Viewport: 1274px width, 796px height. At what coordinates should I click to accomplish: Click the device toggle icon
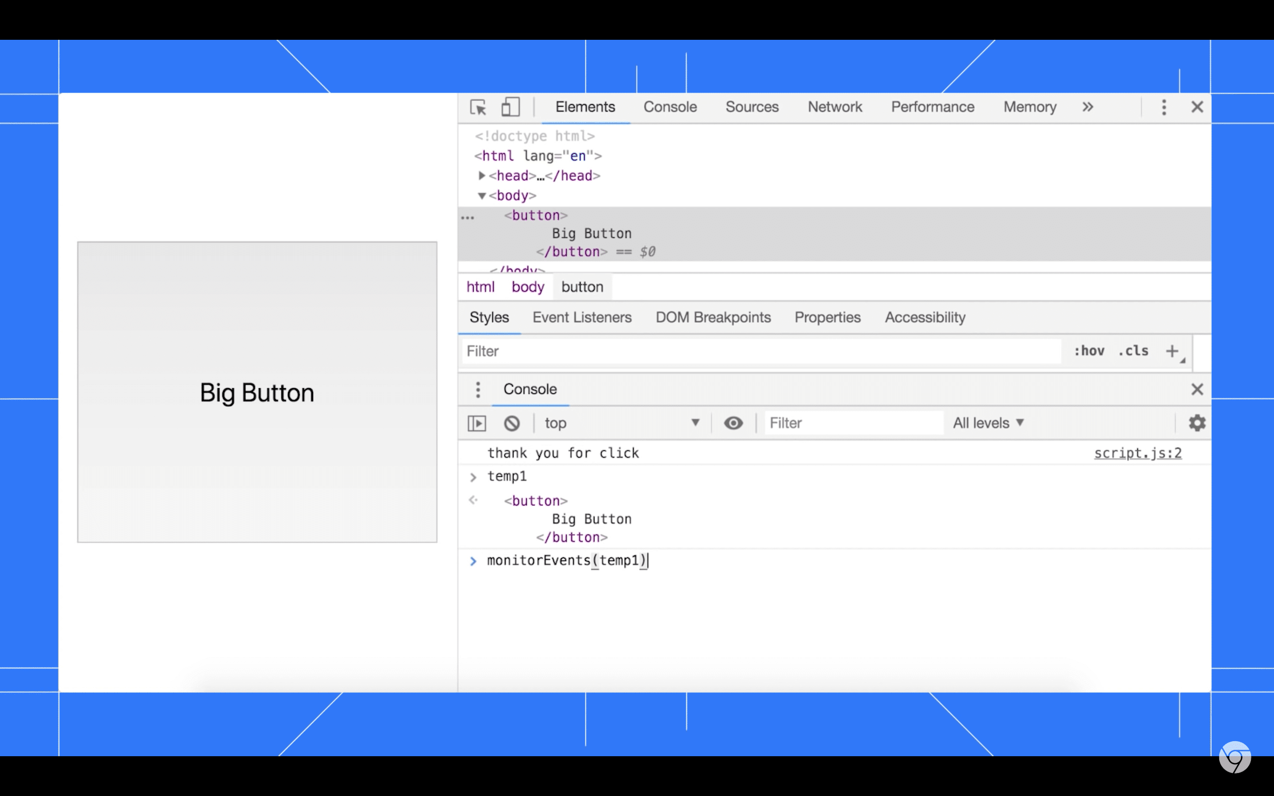511,107
